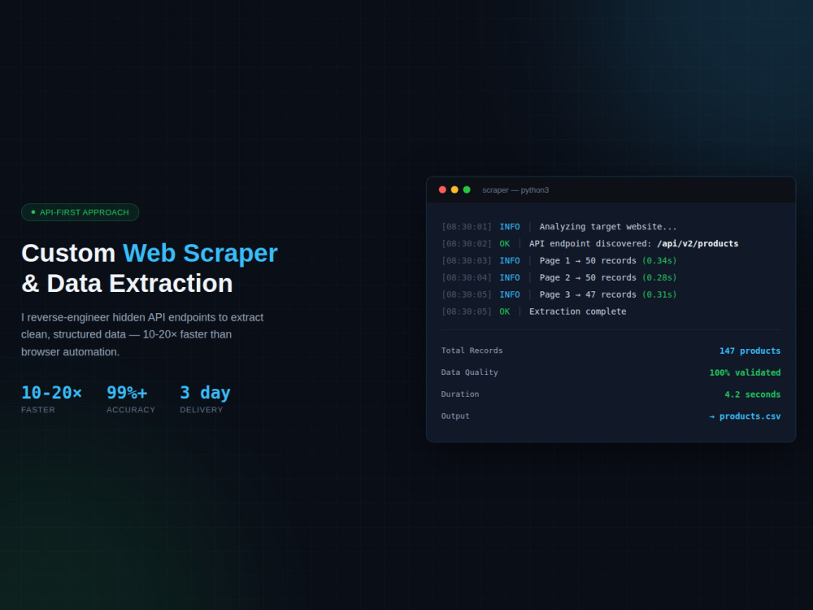Click the '3 day' delivery statistic
This screenshot has height=610, width=813.
click(205, 393)
